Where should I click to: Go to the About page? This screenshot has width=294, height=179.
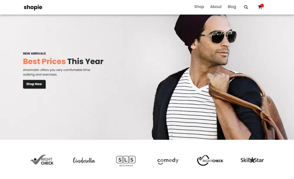tap(216, 7)
